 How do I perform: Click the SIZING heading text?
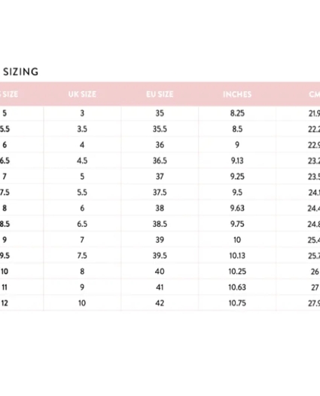click(20, 72)
